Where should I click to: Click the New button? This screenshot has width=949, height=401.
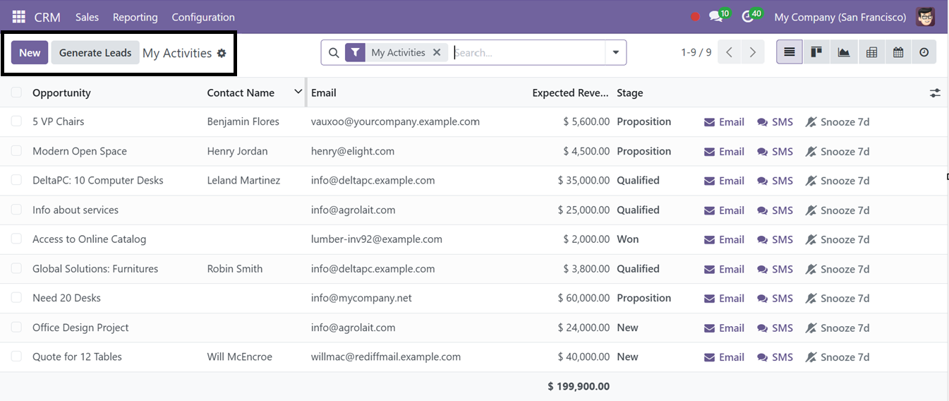(30, 53)
